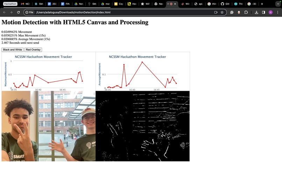Click the orange extension icon in toolbar

click(x=239, y=12)
